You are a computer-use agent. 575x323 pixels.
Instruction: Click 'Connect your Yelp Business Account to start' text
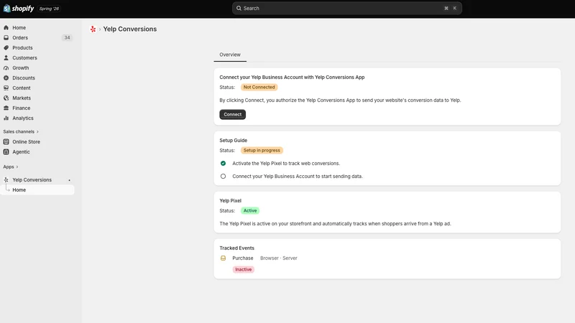298,176
